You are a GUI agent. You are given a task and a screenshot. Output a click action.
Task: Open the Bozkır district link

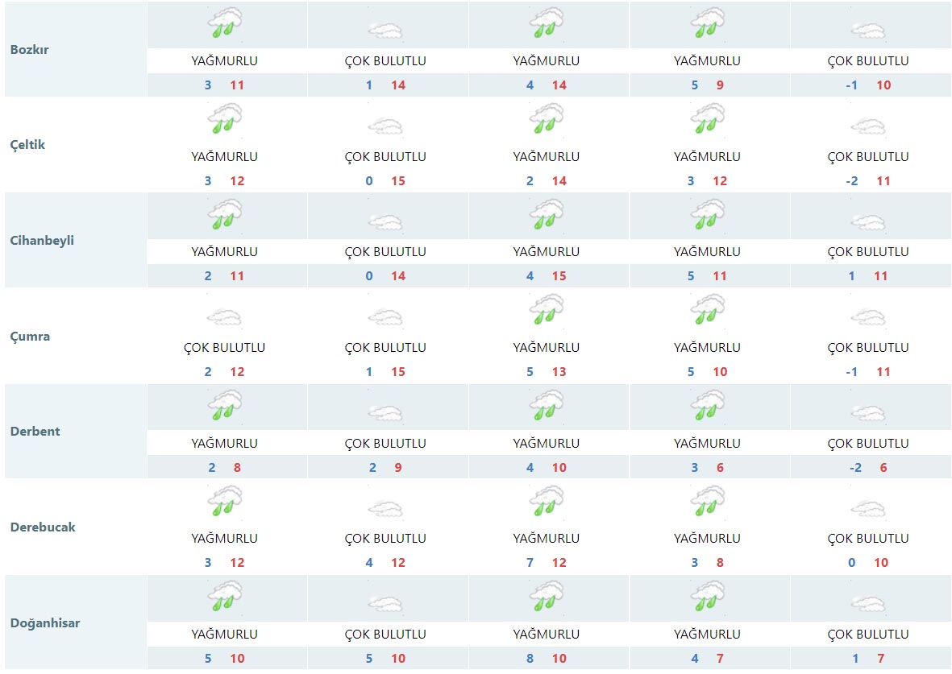[30, 49]
